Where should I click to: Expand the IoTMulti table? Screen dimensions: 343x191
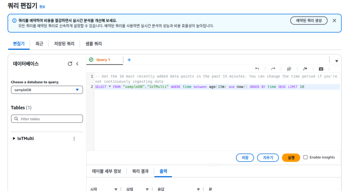[x=14, y=138]
